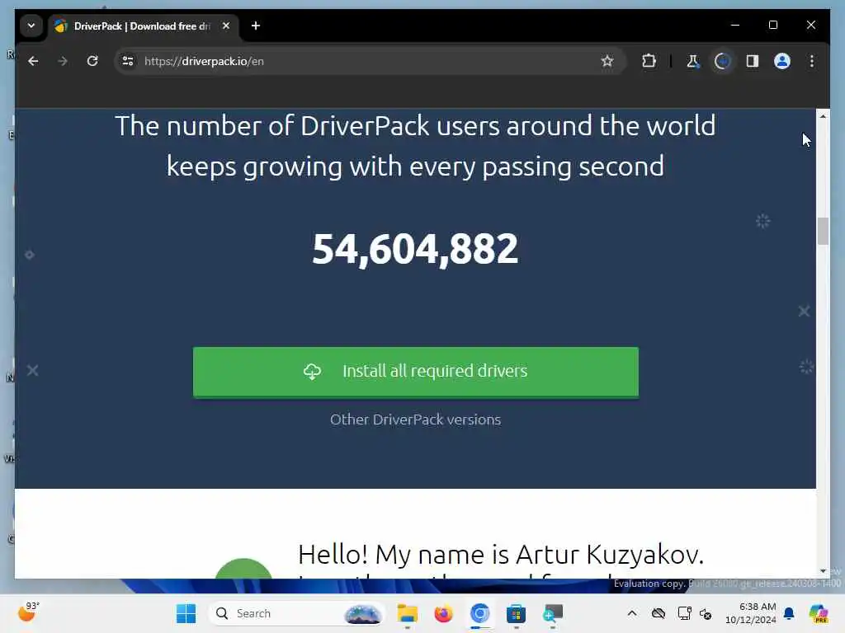Open File Explorer from taskbar
The image size is (845, 633).
(x=408, y=613)
